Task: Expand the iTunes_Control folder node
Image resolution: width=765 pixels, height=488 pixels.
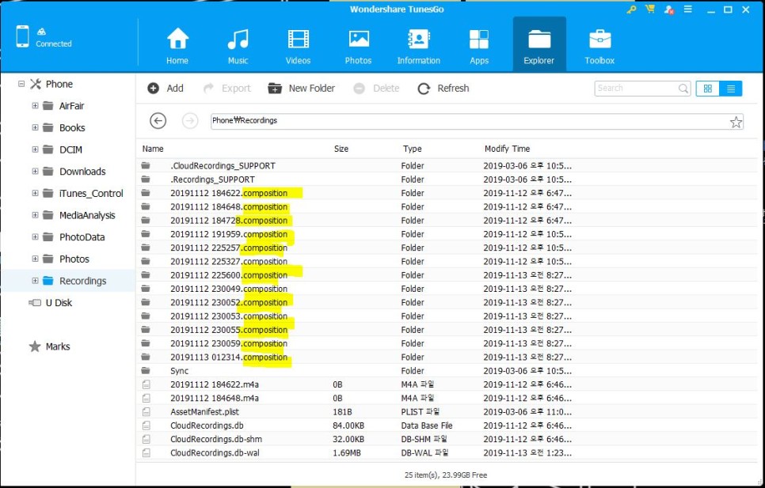Action: (35, 193)
